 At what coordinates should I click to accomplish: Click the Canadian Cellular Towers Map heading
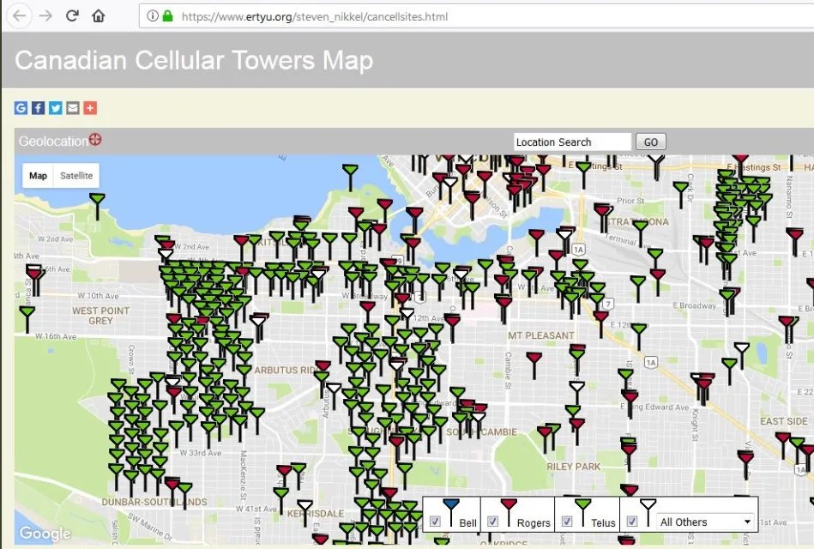tap(194, 60)
